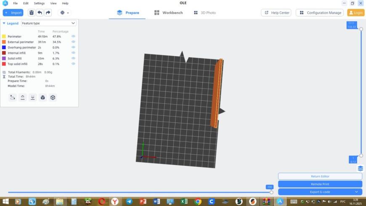Click the Total Time hourglass icon

point(4,77)
